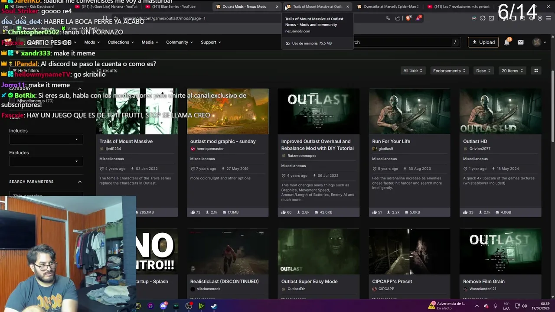
Task: Click the translate page icon in address bar
Action: pyautogui.click(x=388, y=18)
